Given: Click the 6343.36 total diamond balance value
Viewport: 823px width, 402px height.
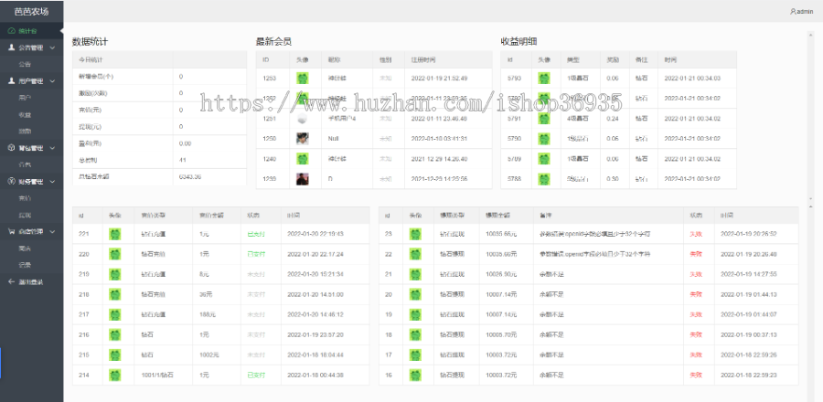Looking at the screenshot, I should [x=190, y=176].
